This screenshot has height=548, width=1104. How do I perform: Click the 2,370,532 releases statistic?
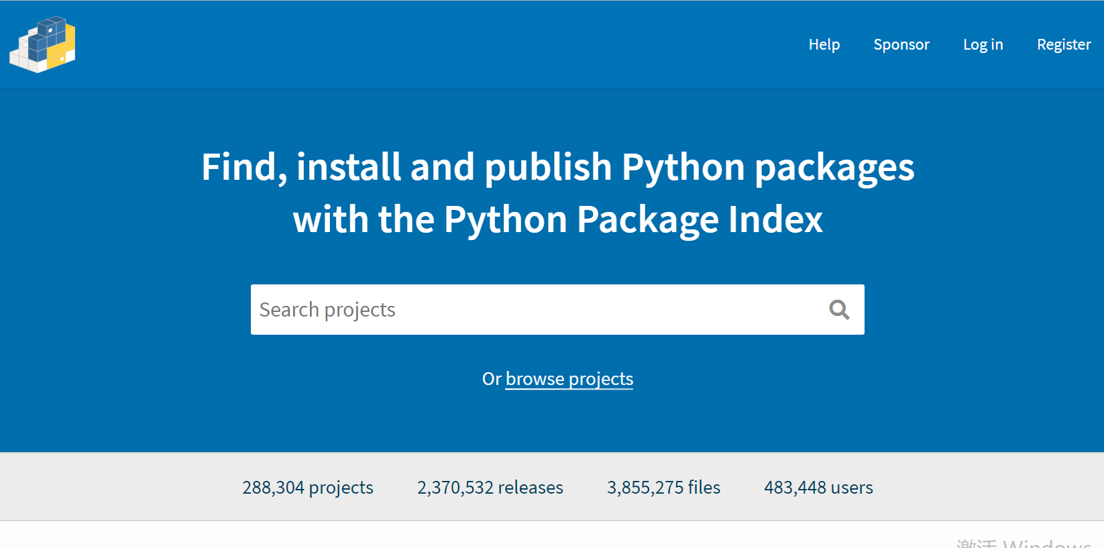(x=490, y=488)
